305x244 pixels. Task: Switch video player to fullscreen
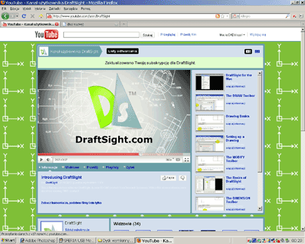tap(187, 159)
